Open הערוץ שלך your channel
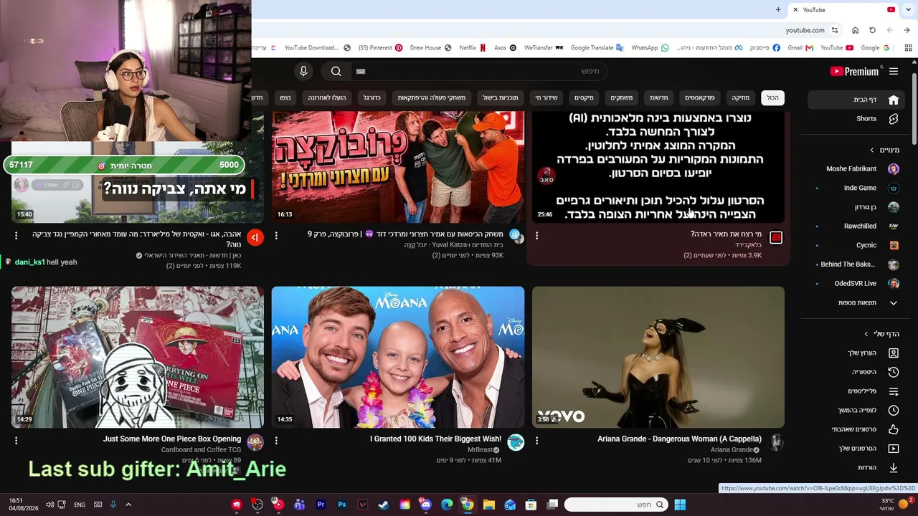918x516 pixels. click(x=858, y=353)
